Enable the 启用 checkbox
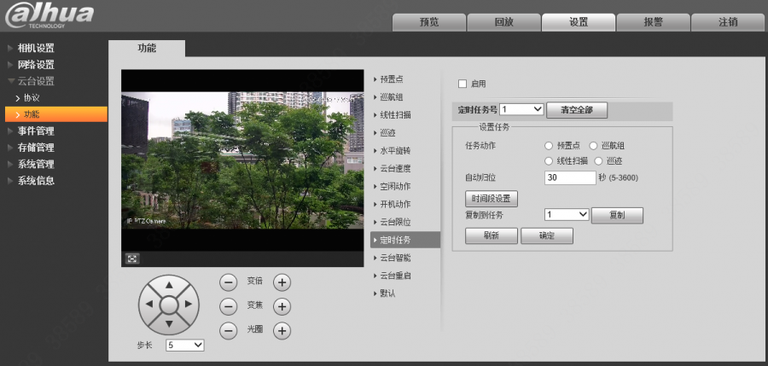 click(x=463, y=84)
